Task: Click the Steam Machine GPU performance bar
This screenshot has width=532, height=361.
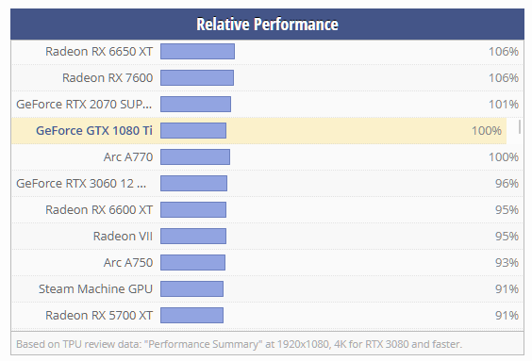Action: click(192, 288)
